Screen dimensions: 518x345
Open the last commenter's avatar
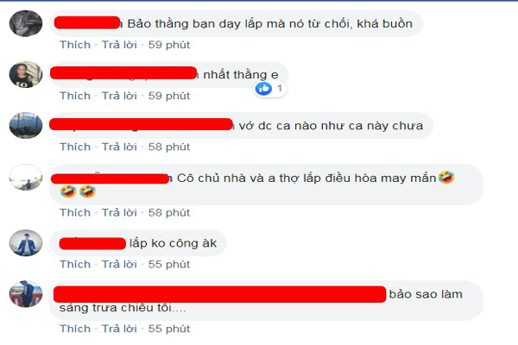[x=26, y=294]
